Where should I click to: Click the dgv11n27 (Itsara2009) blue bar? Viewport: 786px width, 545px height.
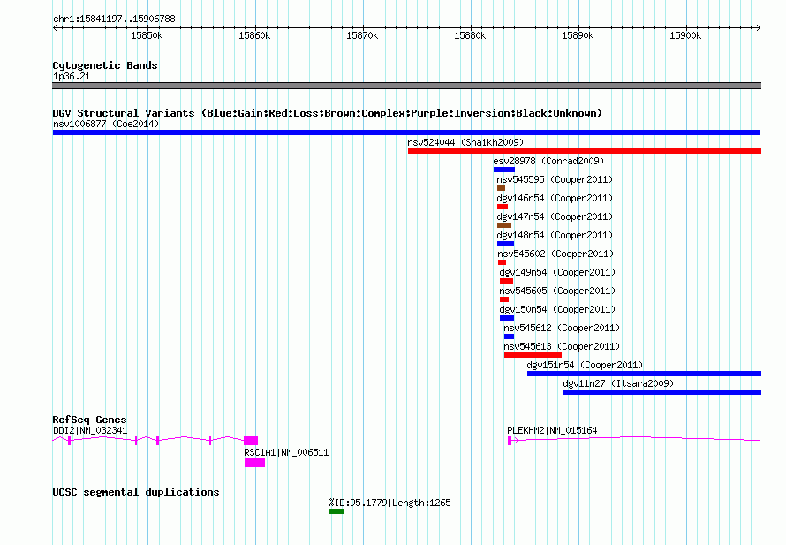662,392
